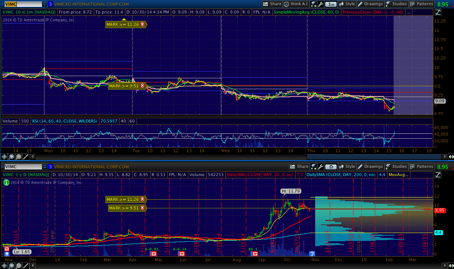This screenshot has height=269, width=454.
Task: Open the Studies menu in upper toolbar
Action: click(396, 4)
